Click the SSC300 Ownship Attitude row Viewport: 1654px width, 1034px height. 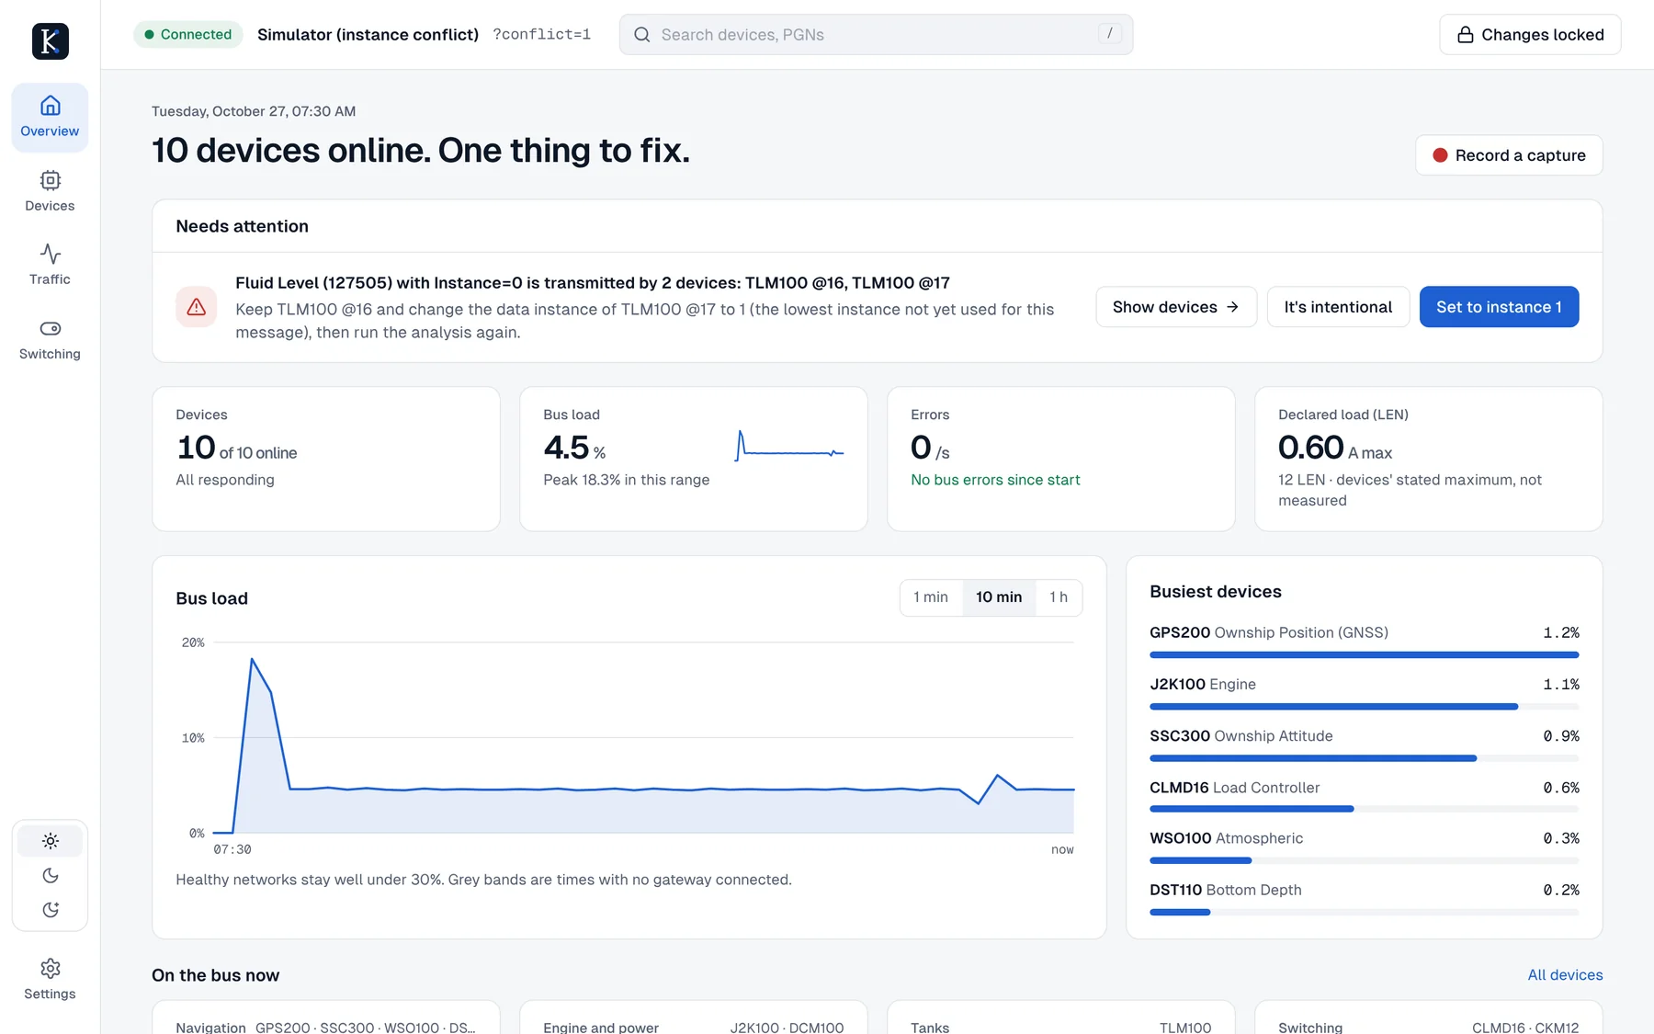pos(1364,744)
